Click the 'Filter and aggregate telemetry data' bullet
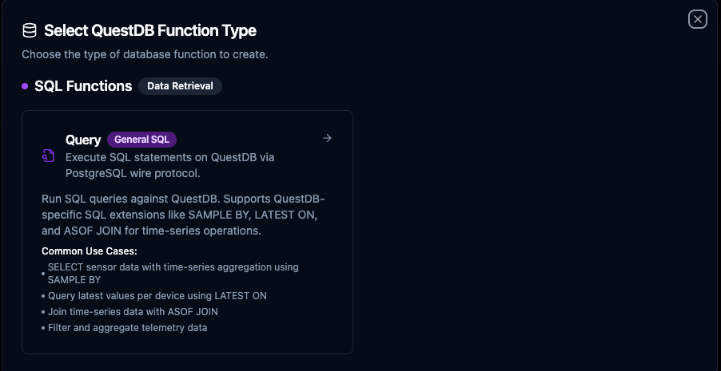Screen dimensions: 721x371 pyautogui.click(x=127, y=328)
